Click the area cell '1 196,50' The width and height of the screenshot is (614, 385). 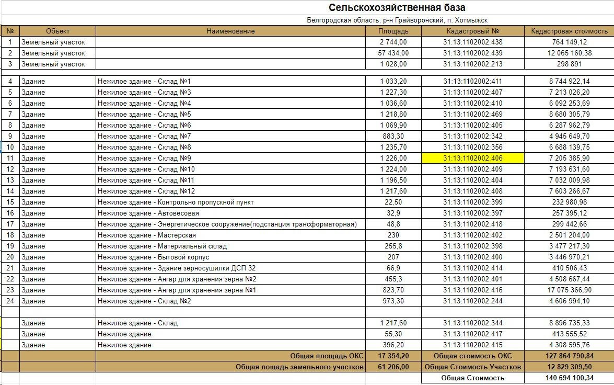pyautogui.click(x=393, y=180)
